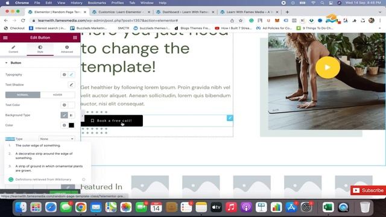Show more bookmarks overflow chevron
Screen dimensions: 386x217
381,28
